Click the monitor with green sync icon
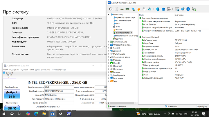 tap(194, 9)
